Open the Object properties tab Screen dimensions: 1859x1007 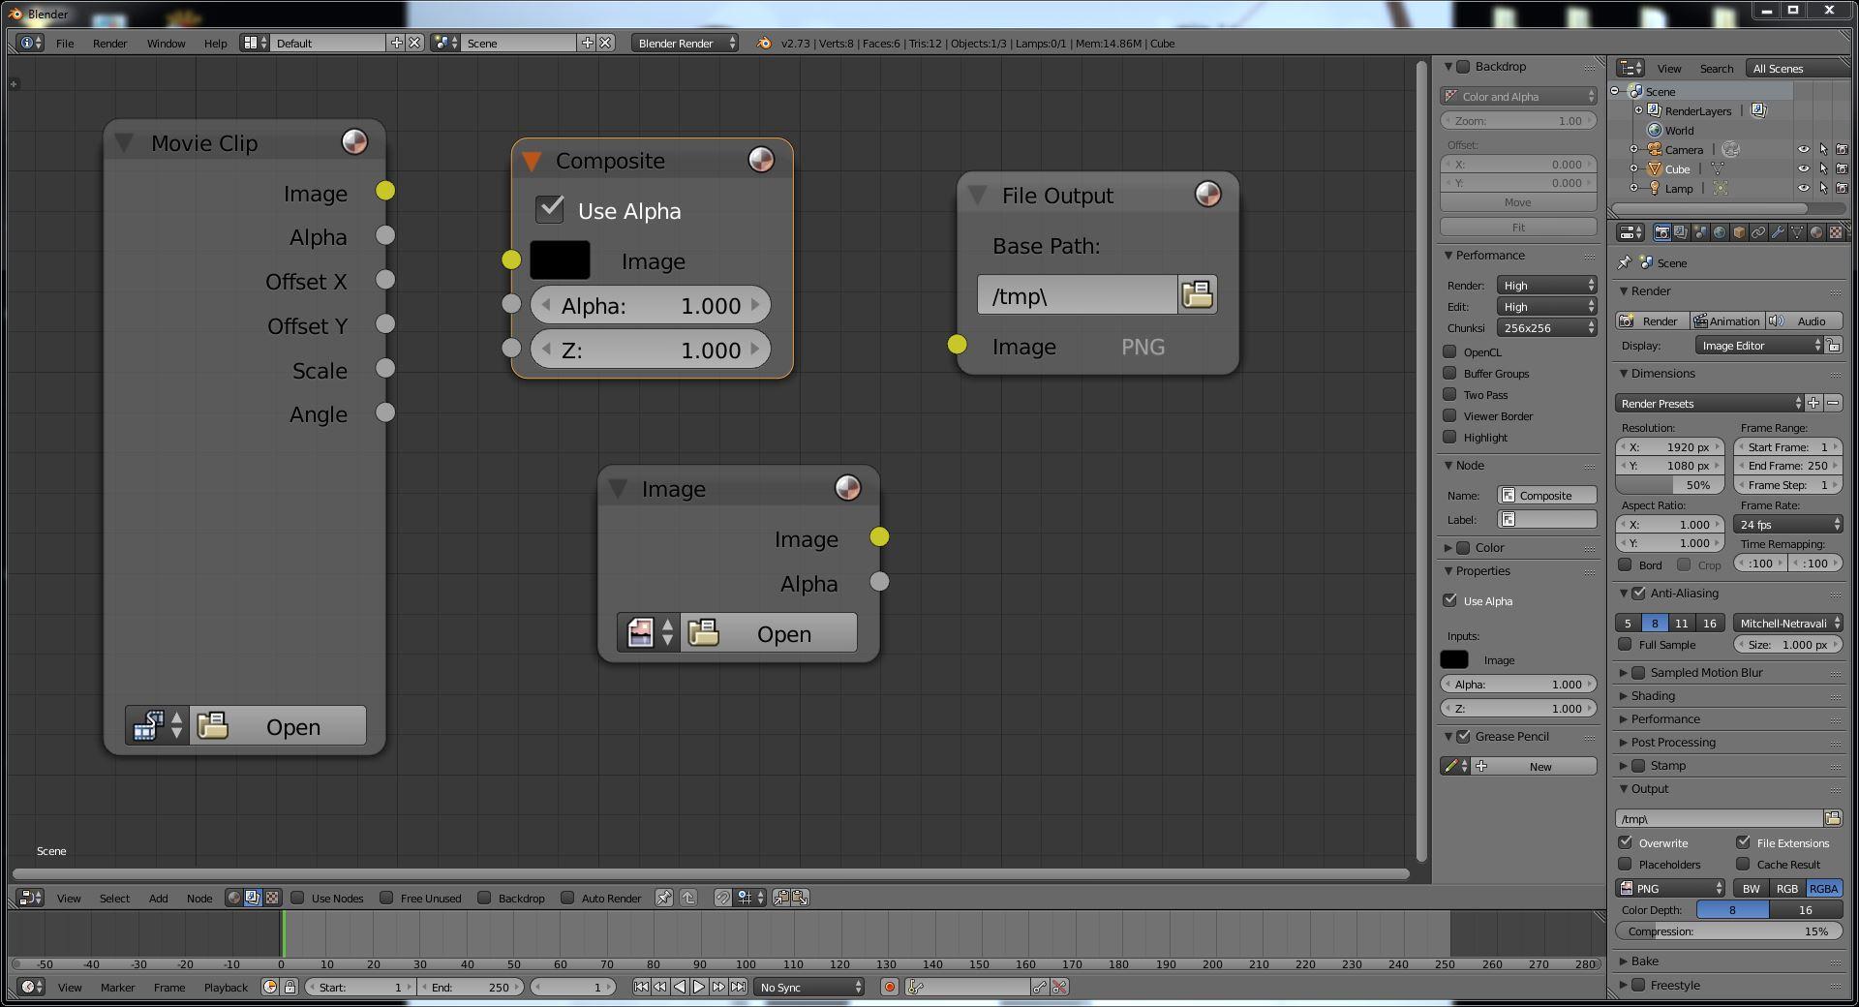[1739, 232]
